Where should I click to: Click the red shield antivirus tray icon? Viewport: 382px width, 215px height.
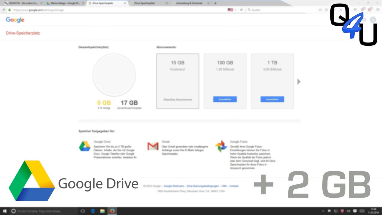[x=342, y=211]
